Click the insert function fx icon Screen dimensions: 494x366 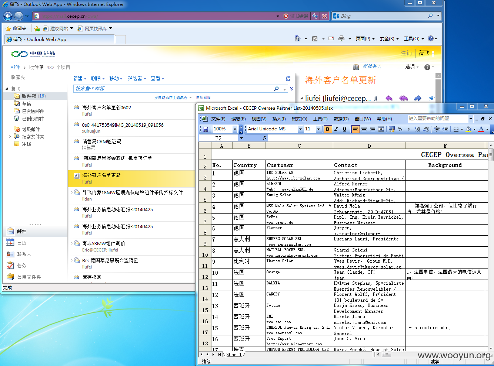(x=264, y=138)
